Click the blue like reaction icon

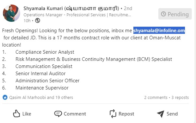click(5, 97)
